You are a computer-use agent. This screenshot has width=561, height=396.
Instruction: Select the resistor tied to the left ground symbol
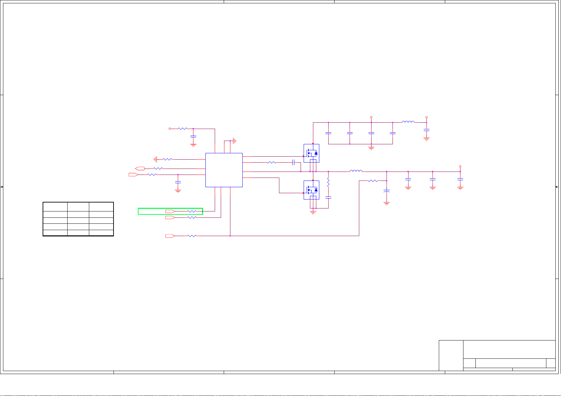(x=167, y=159)
